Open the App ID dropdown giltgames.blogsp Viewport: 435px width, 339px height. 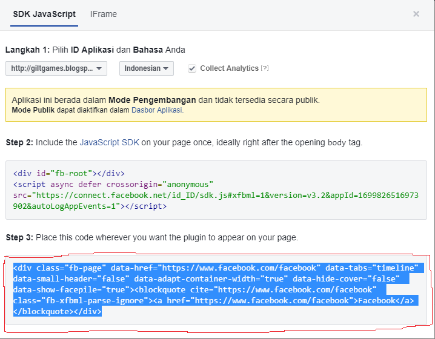tap(56, 68)
